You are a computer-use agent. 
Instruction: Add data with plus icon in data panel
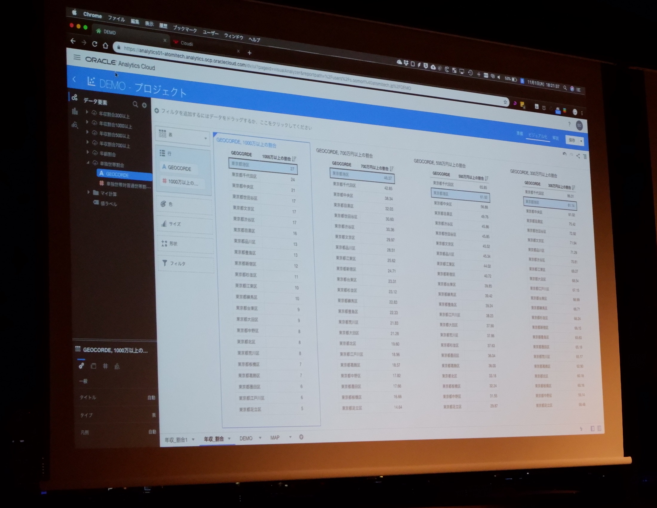click(145, 105)
